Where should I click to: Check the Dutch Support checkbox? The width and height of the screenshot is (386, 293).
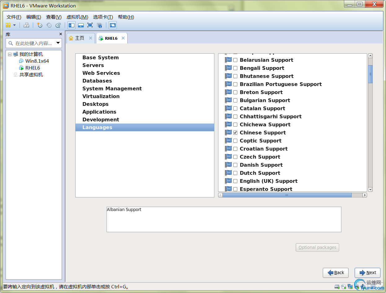click(235, 173)
